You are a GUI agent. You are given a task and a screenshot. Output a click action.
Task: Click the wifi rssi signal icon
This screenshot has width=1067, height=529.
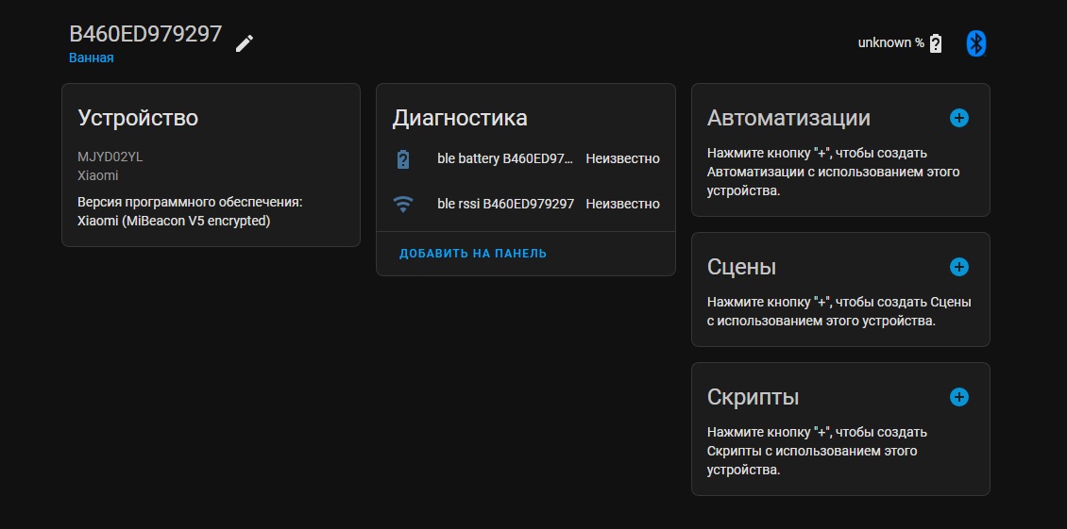403,204
